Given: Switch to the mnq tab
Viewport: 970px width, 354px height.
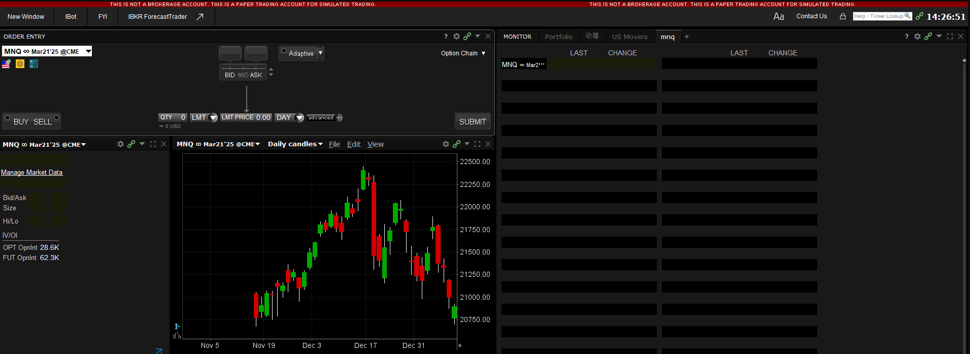Looking at the screenshot, I should (x=667, y=37).
